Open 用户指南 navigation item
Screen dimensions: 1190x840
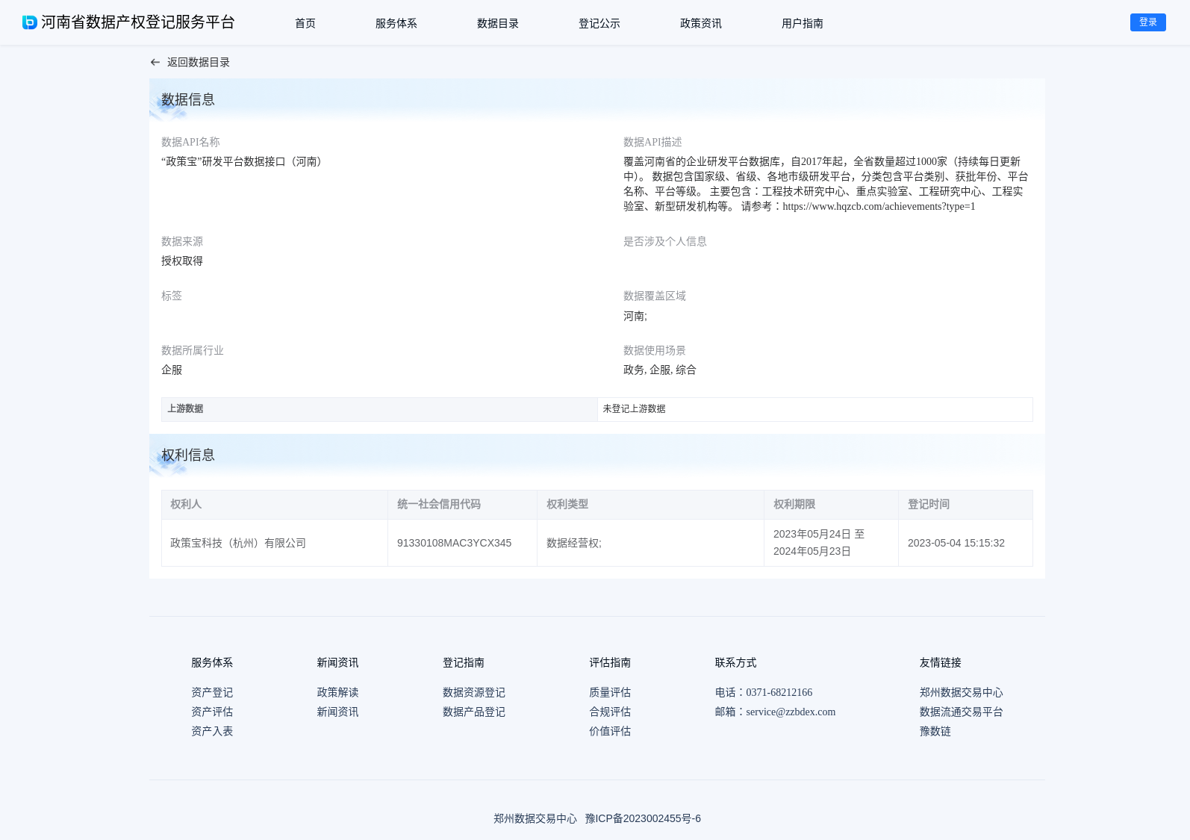coord(803,23)
